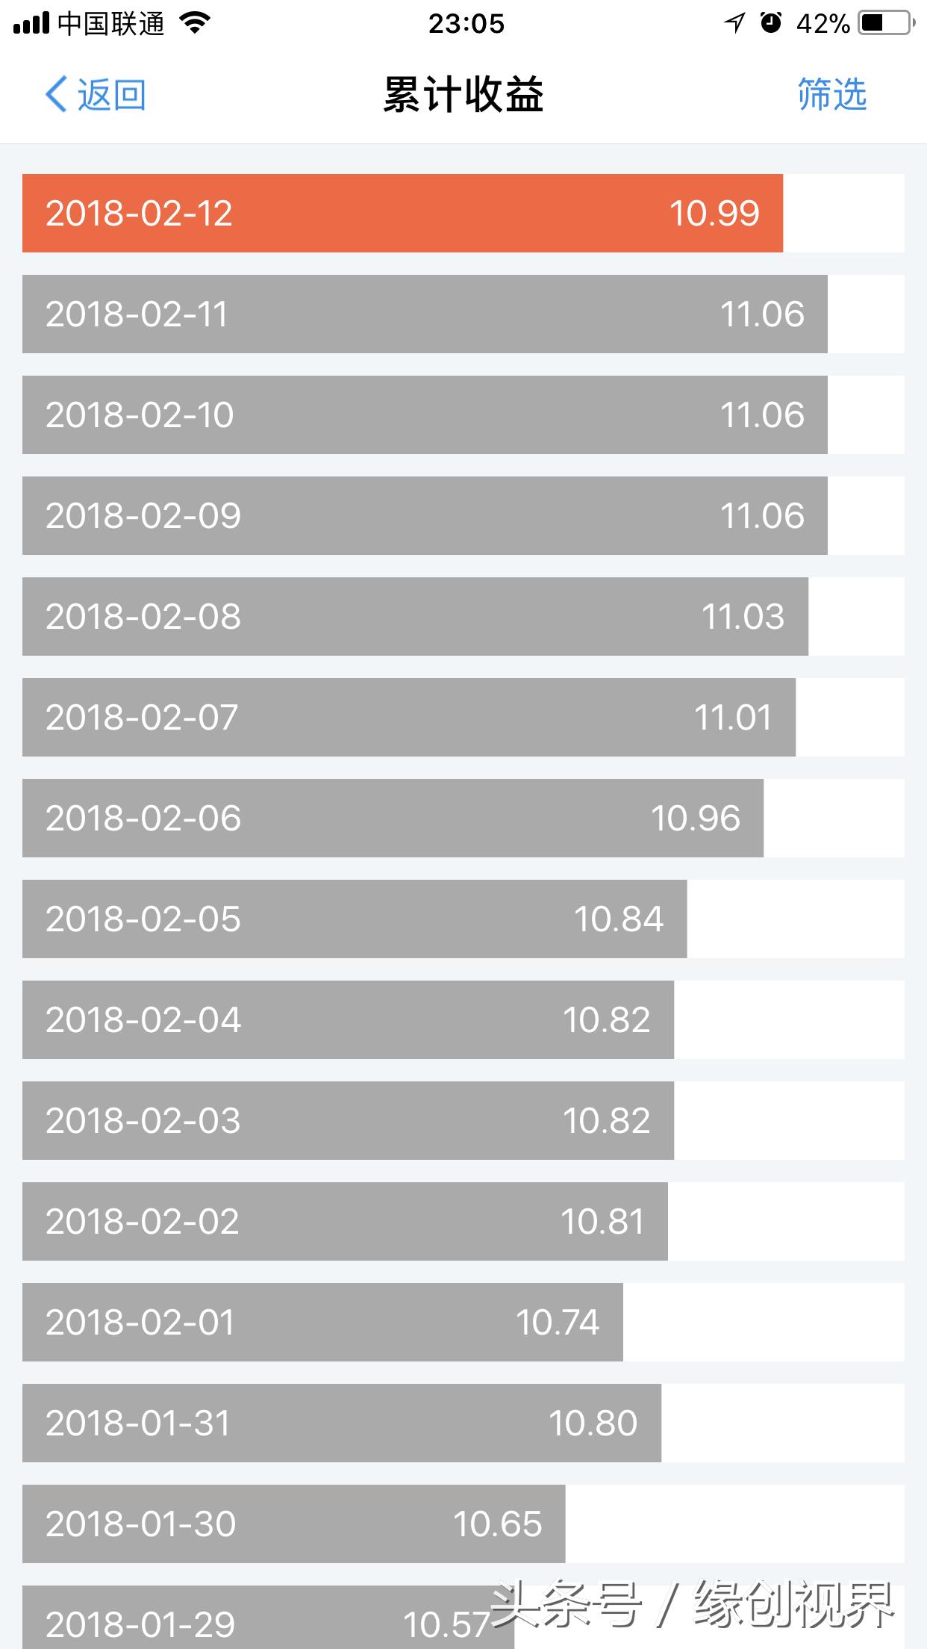Expand the 2018-02-09 earnings entry
The image size is (927, 1649).
425,516
